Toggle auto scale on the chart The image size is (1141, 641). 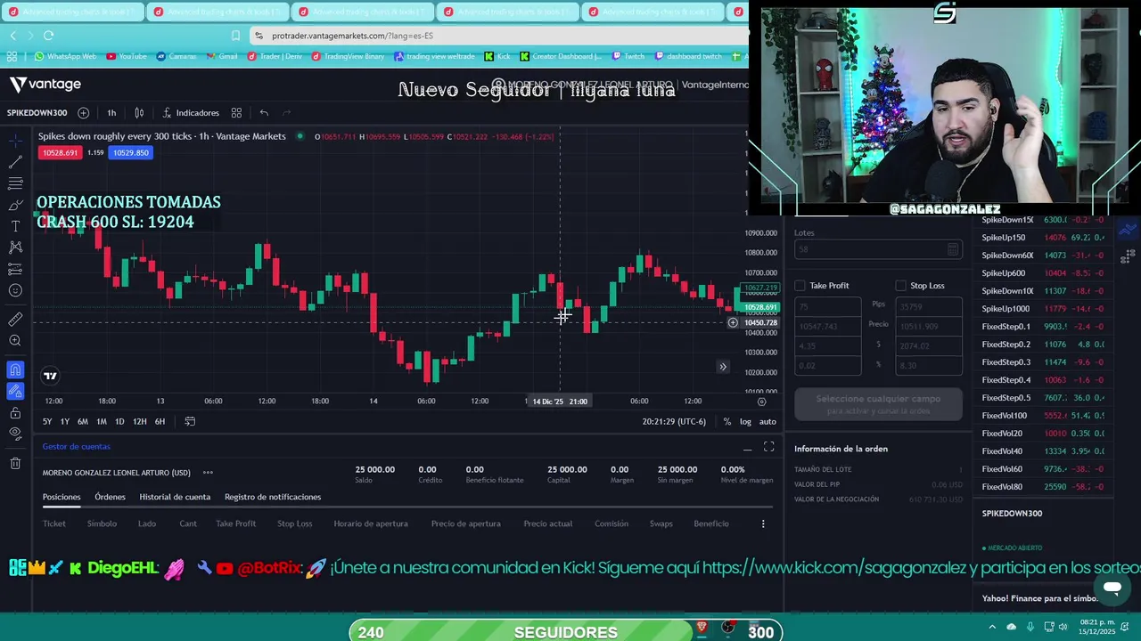[768, 421]
